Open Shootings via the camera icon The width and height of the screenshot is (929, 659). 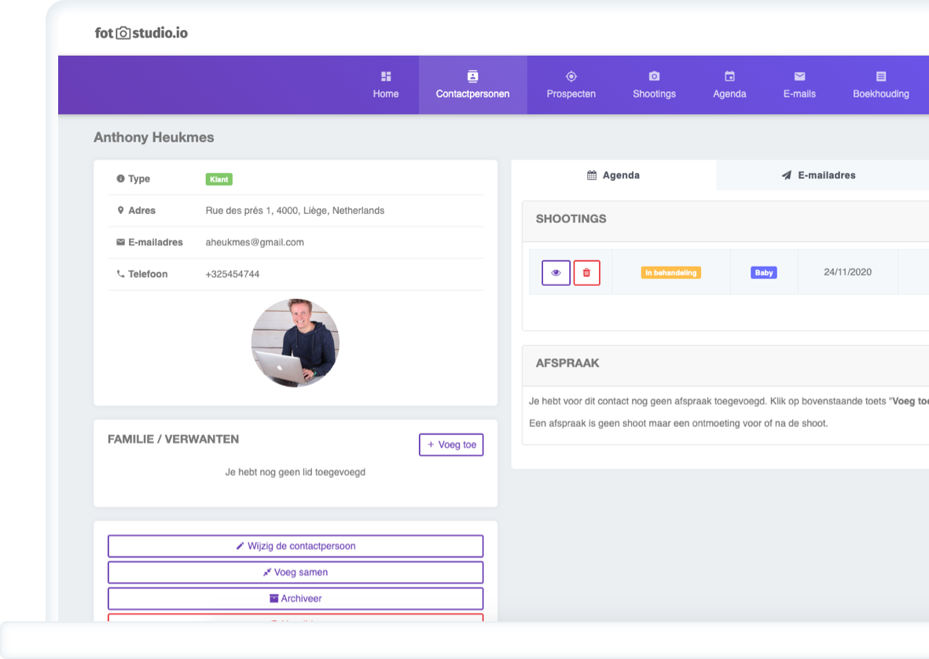654,76
